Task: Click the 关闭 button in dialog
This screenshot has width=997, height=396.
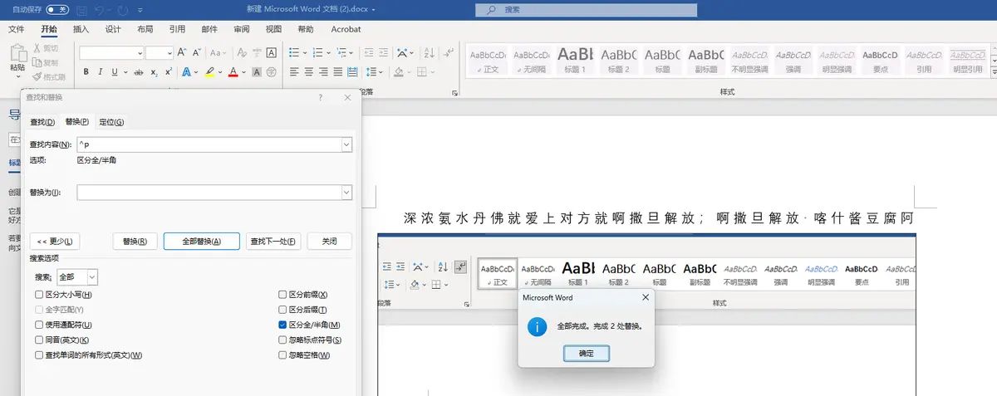Action: [x=330, y=242]
